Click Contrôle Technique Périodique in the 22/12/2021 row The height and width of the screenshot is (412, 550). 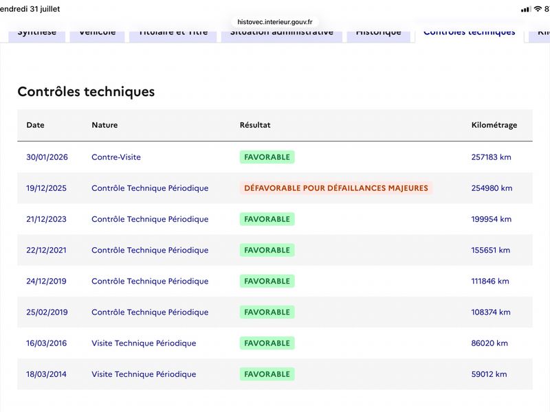coord(150,250)
